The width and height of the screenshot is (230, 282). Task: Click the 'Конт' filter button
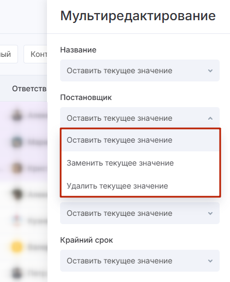pyautogui.click(x=36, y=54)
